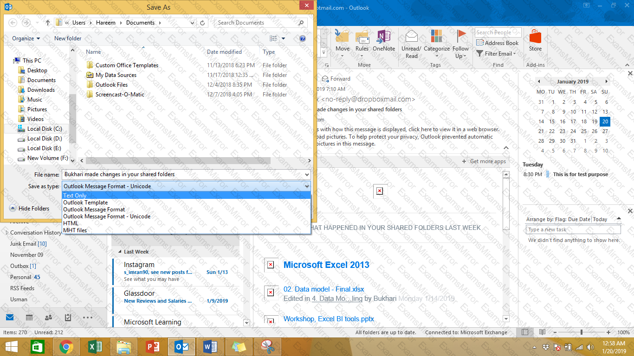The width and height of the screenshot is (634, 356).
Task: Open PowerPoint from the taskbar
Action: coord(152,347)
